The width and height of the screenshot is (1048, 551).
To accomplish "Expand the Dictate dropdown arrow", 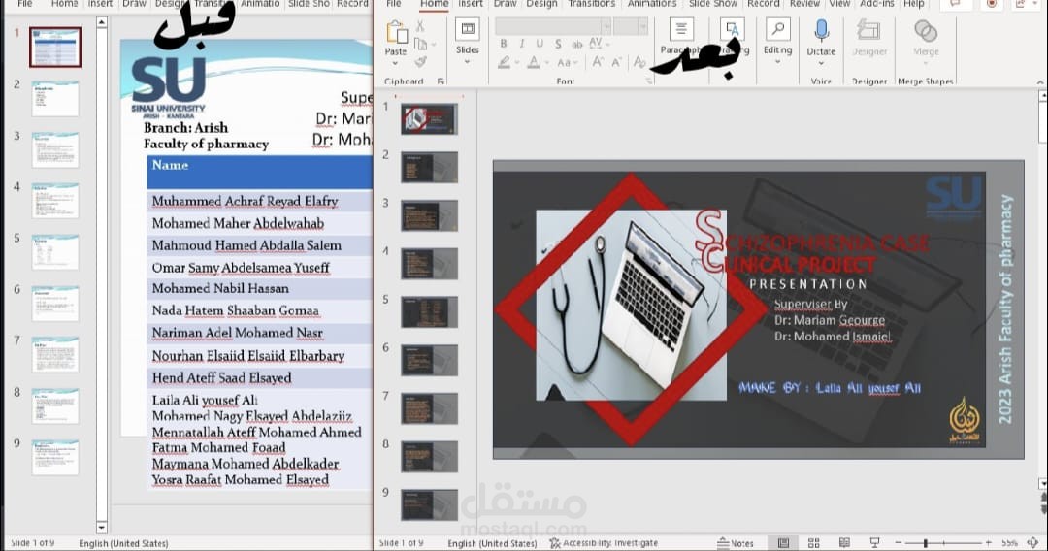I will tap(822, 63).
